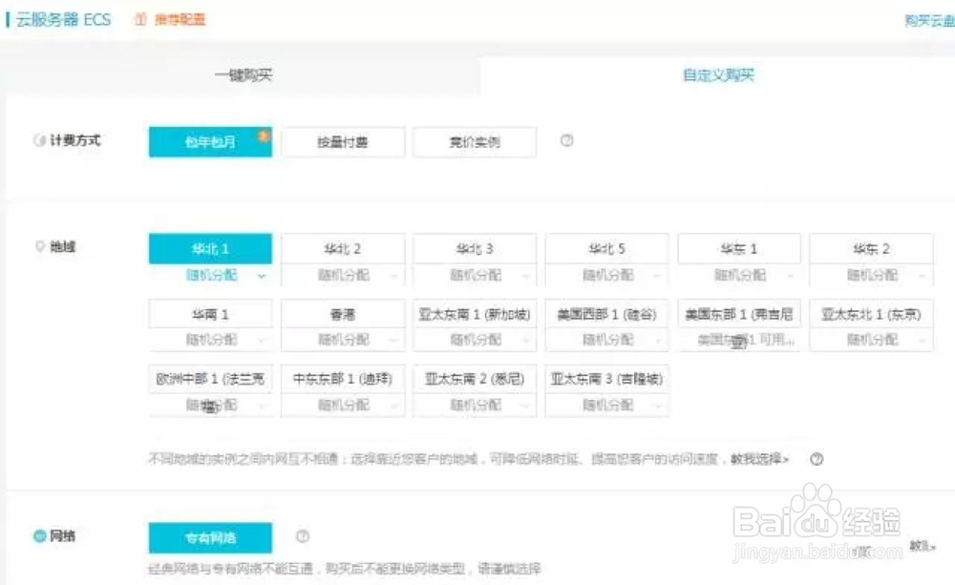Expand the 随机分配 dropdown under 华北 1

[212, 277]
